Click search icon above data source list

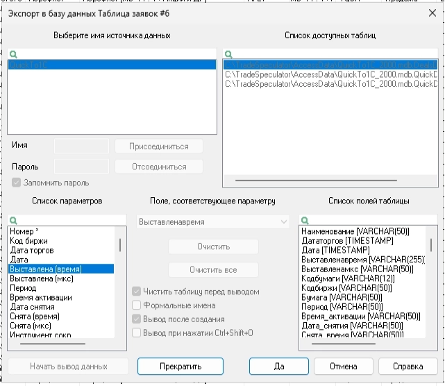12,53
